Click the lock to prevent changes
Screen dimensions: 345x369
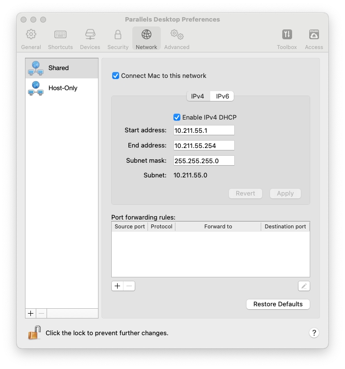tap(34, 333)
